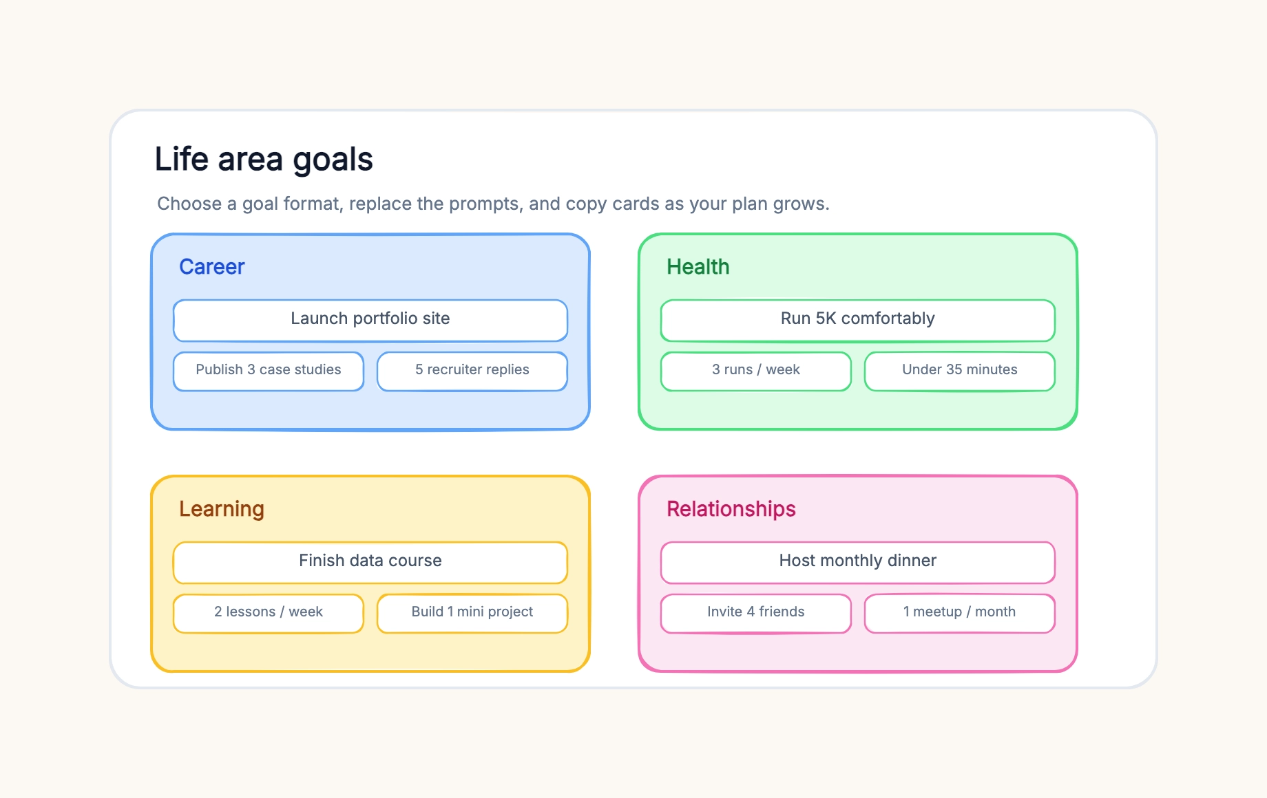
Task: Click the Learning card heading
Action: [222, 509]
